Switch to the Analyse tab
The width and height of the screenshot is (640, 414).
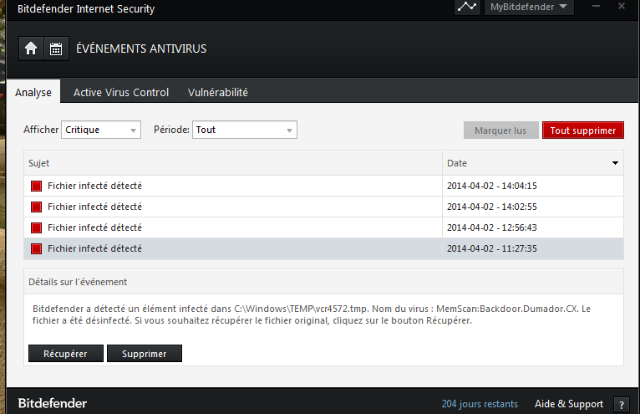33,92
